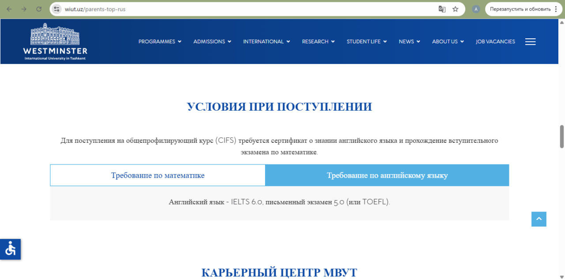Click the Westminster University logo
The height and width of the screenshot is (279, 565).
click(55, 41)
